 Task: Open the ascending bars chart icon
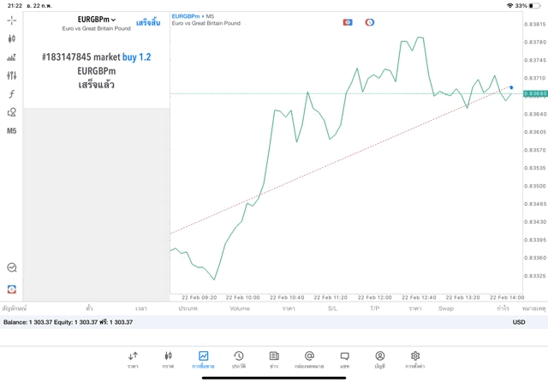[x=11, y=57]
